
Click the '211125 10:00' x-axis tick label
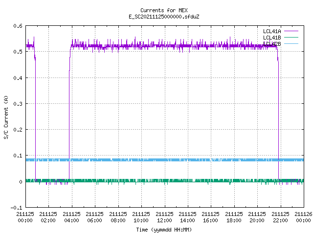[141, 217]
